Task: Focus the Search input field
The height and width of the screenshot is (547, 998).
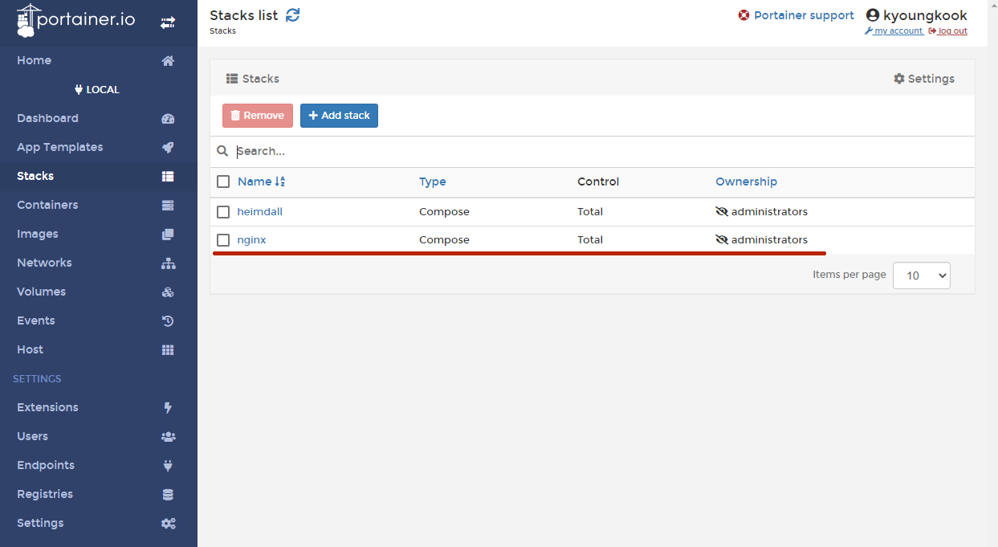Action: (602, 151)
